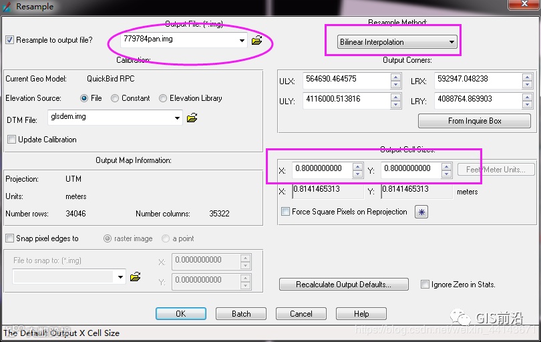541x342 pixels.
Task: Click the number of columns value 35322
Action: coord(219,214)
